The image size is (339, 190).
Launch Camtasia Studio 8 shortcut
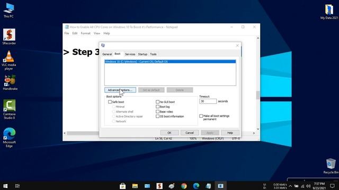10,109
